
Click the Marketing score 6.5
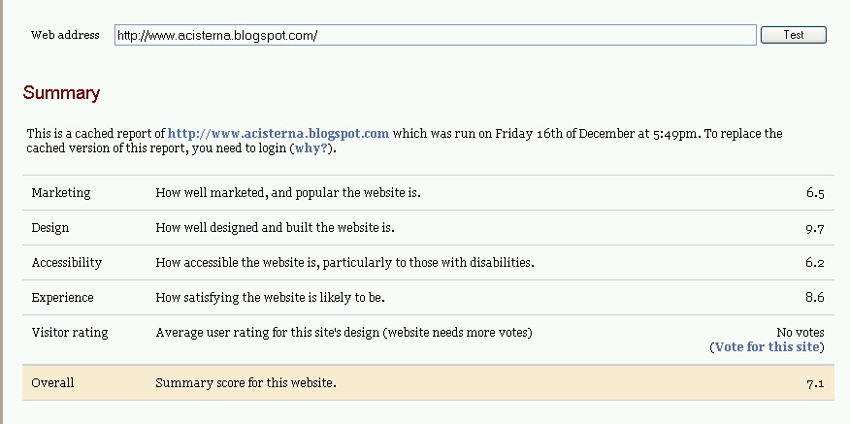pos(815,194)
